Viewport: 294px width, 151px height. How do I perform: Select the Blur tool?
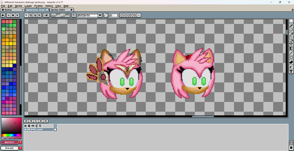pos(291,67)
